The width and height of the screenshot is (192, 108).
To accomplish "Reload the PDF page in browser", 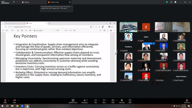I will (6, 27).
